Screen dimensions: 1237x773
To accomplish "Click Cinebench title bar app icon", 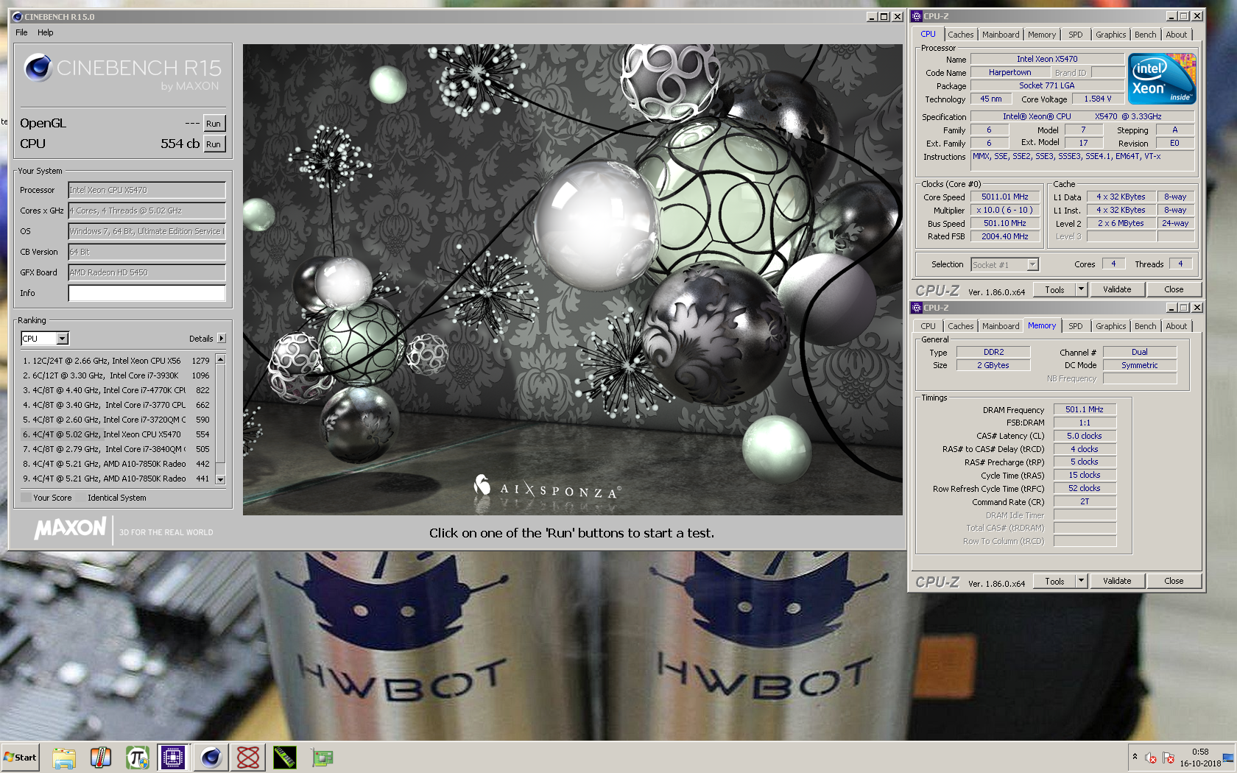I will coord(18,16).
